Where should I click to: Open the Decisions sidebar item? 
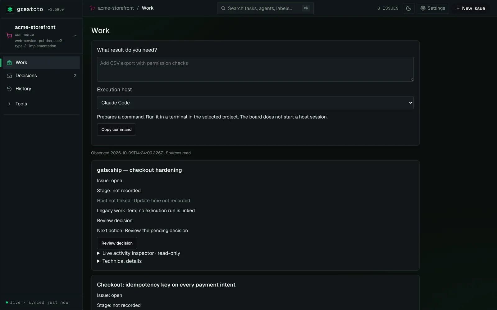(x=41, y=76)
